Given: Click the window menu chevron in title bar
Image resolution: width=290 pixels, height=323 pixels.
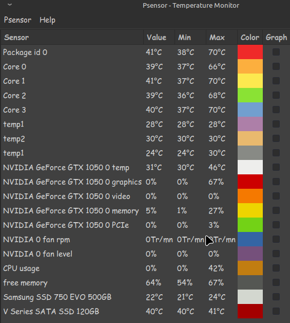Looking at the screenshot, I should [10, 5].
